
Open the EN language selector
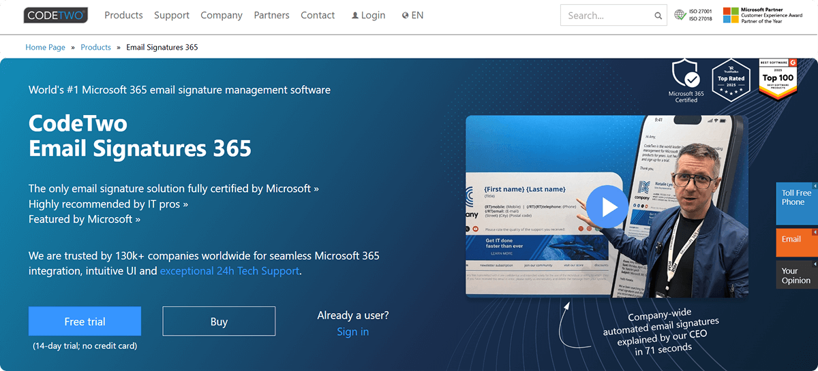coord(412,15)
